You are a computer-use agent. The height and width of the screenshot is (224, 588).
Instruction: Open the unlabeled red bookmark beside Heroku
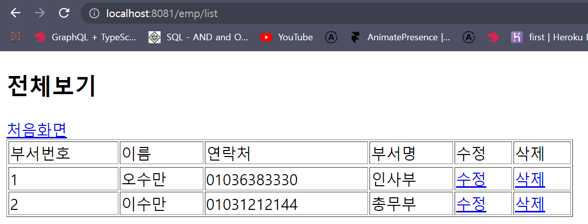[493, 37]
